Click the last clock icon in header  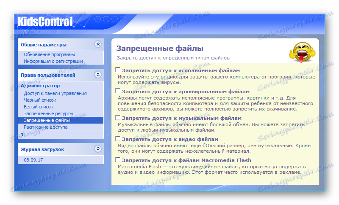123,19
